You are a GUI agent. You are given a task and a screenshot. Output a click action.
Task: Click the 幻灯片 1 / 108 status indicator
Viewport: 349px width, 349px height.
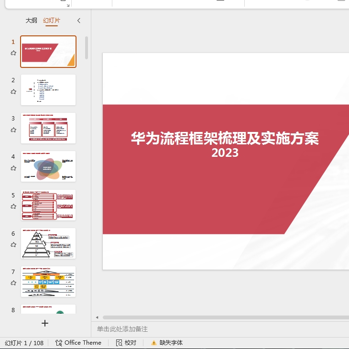point(24,343)
